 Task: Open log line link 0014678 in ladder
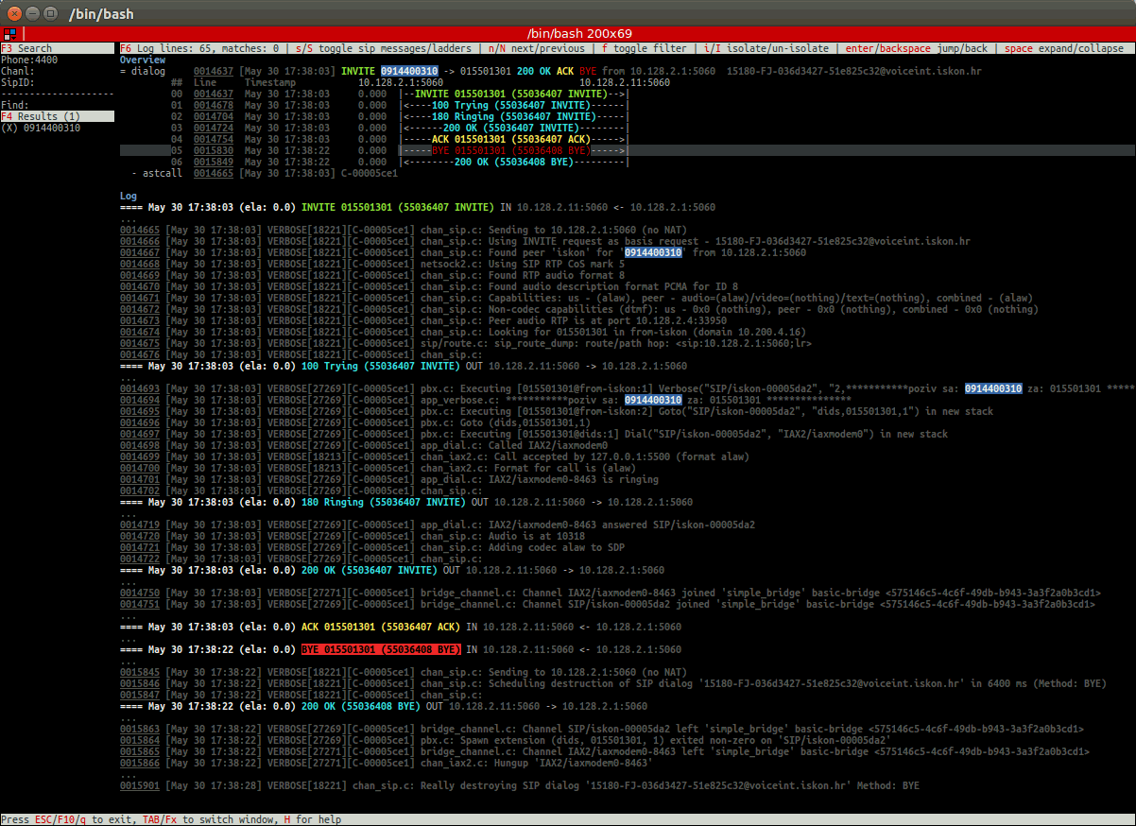213,105
